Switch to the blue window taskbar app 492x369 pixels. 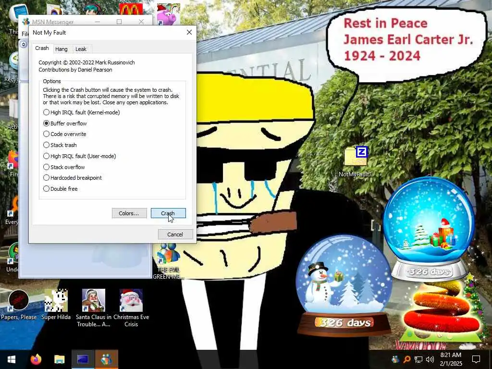click(x=83, y=359)
